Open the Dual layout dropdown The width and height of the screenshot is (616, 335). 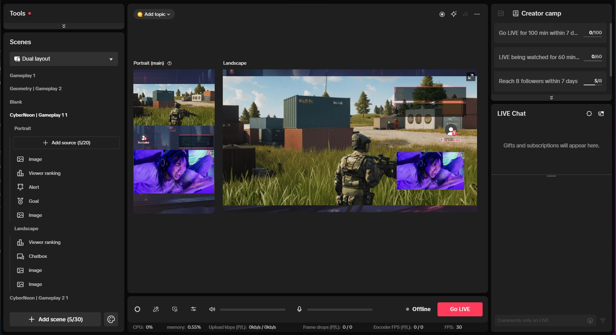coord(64,59)
